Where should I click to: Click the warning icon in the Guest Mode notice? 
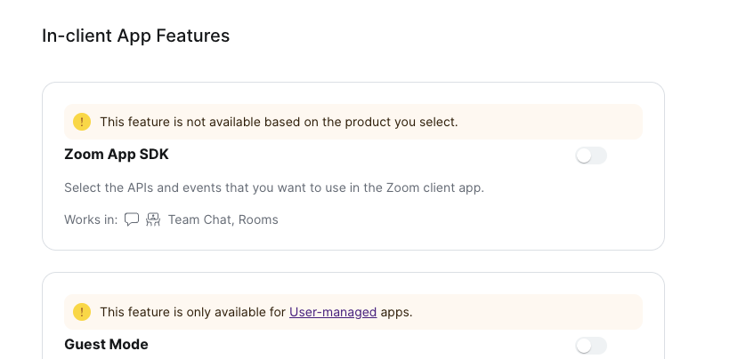tap(82, 312)
